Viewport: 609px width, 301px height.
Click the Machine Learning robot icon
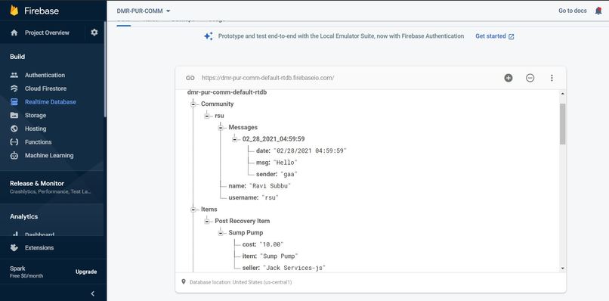point(14,156)
